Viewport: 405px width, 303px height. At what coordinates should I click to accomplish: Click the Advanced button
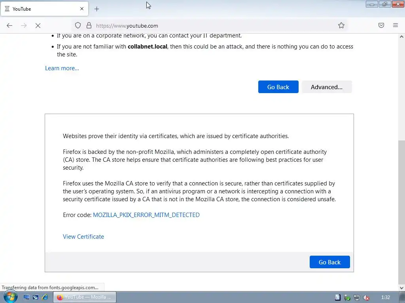pyautogui.click(x=326, y=87)
